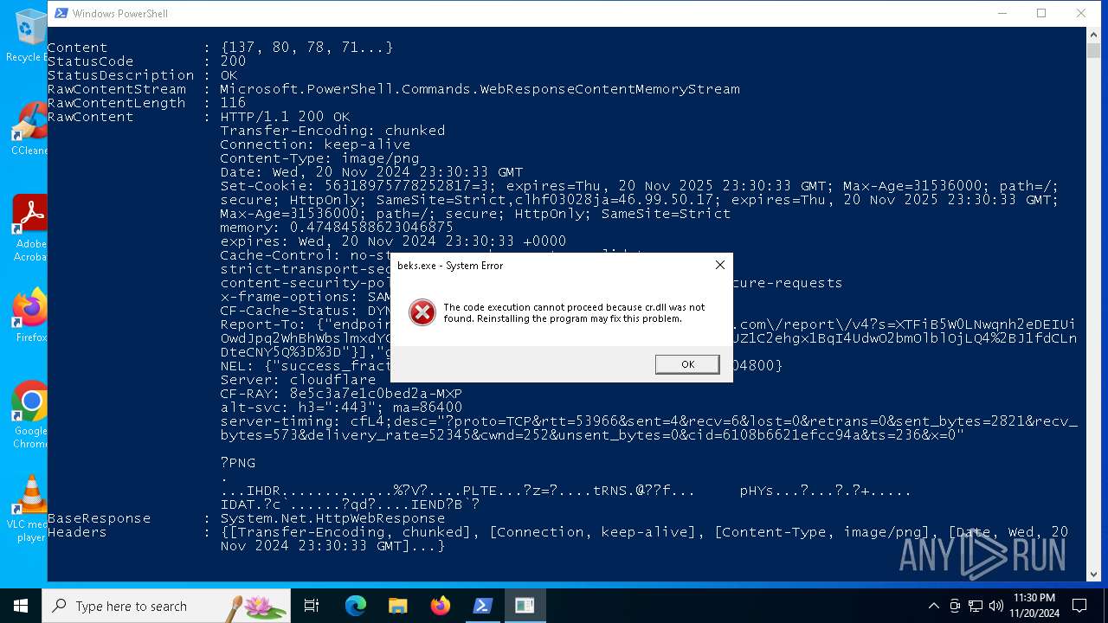
Task: Click the PowerShell scrollbar down arrow
Action: point(1093,573)
